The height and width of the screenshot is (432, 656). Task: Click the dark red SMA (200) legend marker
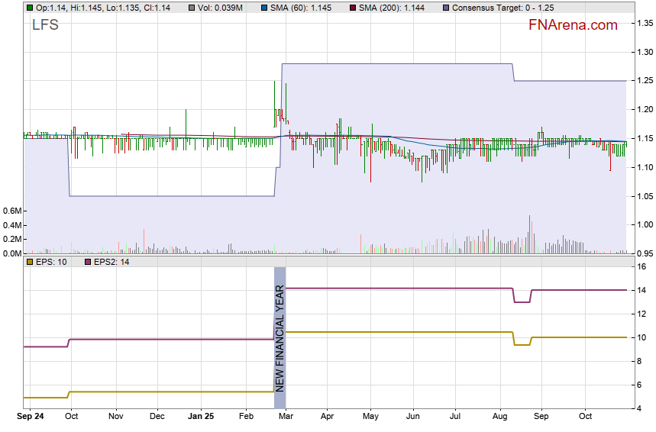coord(352,8)
